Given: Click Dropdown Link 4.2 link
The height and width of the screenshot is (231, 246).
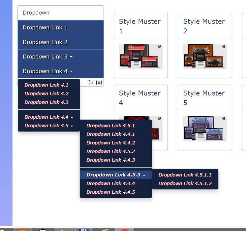Looking at the screenshot, I should click(46, 94).
